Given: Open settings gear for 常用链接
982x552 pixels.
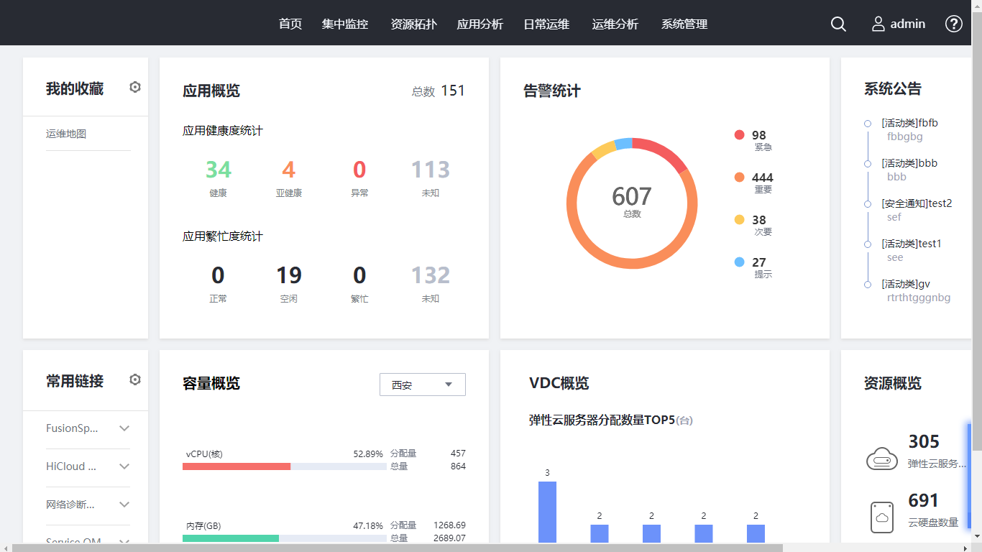Looking at the screenshot, I should [x=135, y=380].
